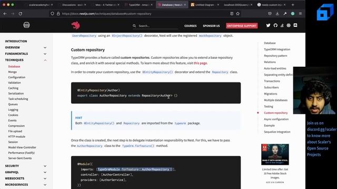Open a new browser tab with plus
This screenshot has width=337, height=189.
(x=293, y=5)
